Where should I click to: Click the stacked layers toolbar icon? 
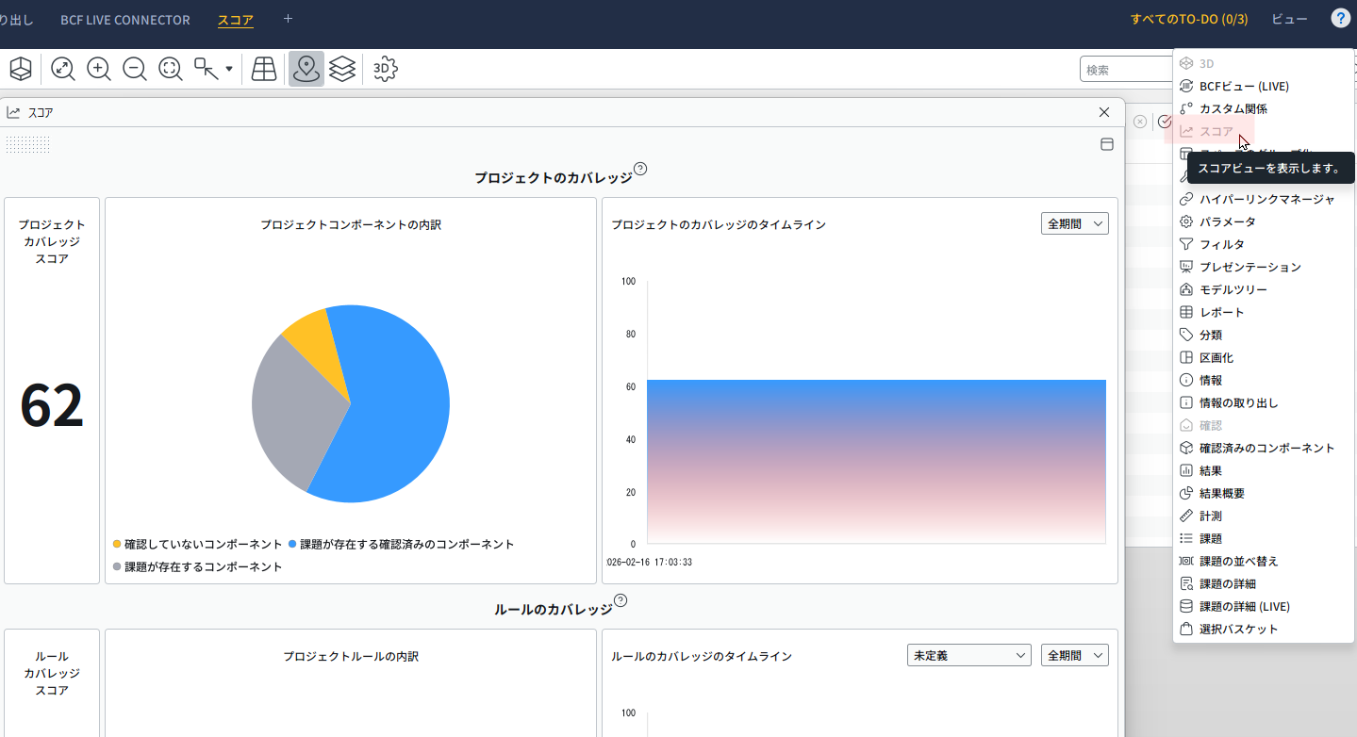[342, 69]
